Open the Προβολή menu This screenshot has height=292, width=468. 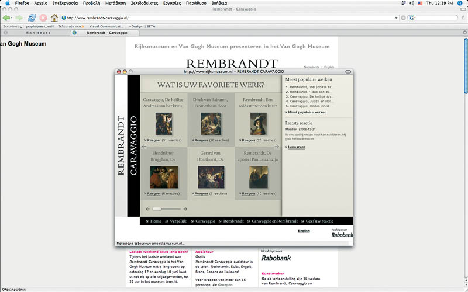tap(91, 3)
